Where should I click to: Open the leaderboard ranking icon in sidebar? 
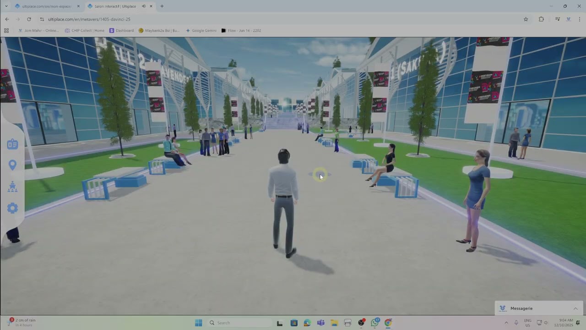tap(12, 187)
